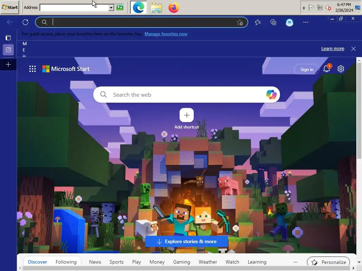Open the News feed tab
Viewport: 362px width, 271px height.
pyautogui.click(x=95, y=262)
